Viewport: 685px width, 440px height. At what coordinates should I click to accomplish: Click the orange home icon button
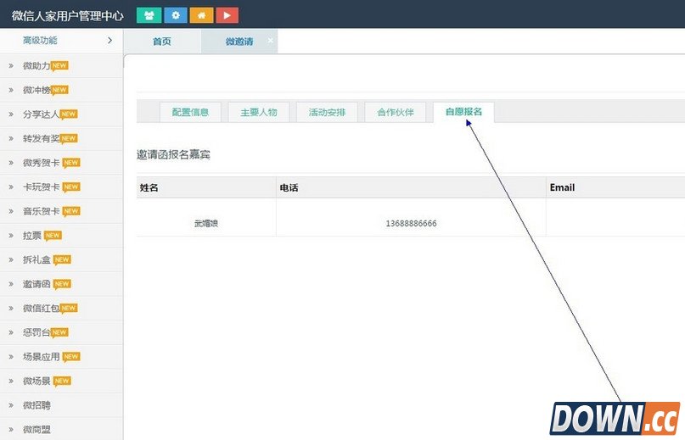pos(201,15)
